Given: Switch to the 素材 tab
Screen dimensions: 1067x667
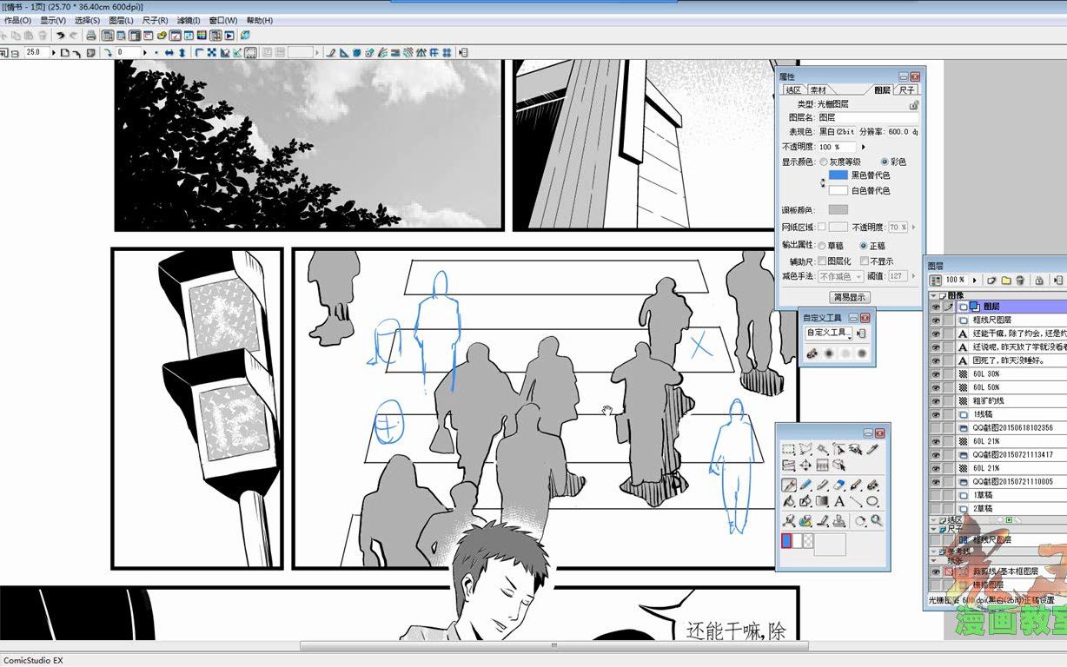Looking at the screenshot, I should (x=818, y=89).
